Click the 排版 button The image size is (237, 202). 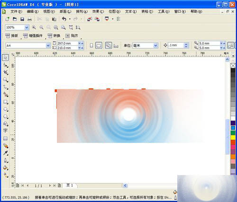(x=12, y=36)
